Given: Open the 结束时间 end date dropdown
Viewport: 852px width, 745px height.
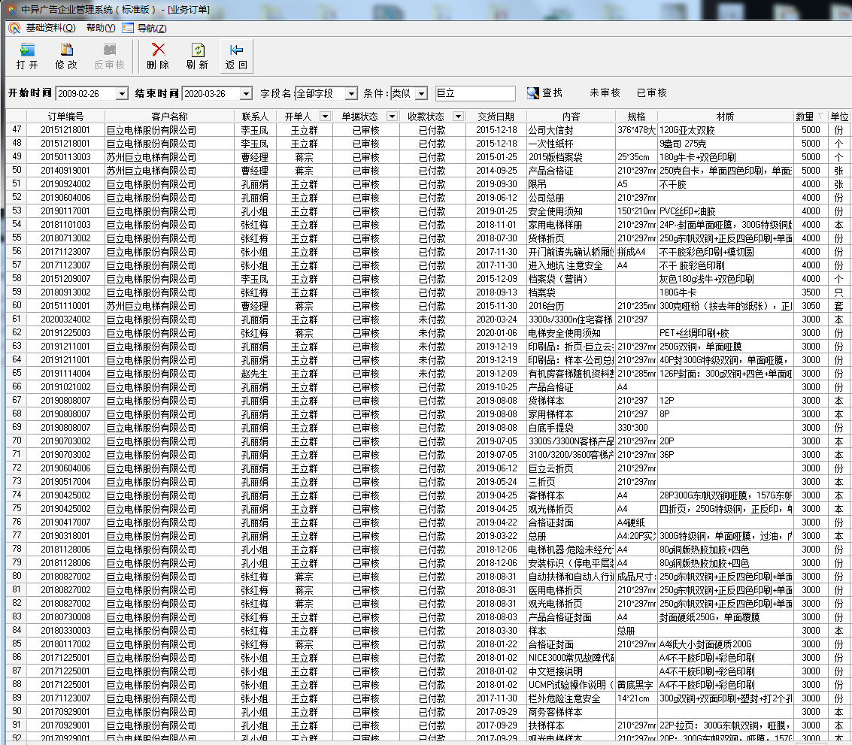Looking at the screenshot, I should (246, 93).
